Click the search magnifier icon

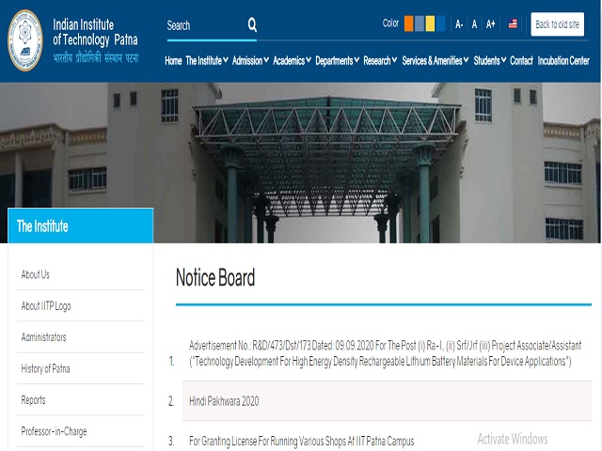(x=252, y=25)
